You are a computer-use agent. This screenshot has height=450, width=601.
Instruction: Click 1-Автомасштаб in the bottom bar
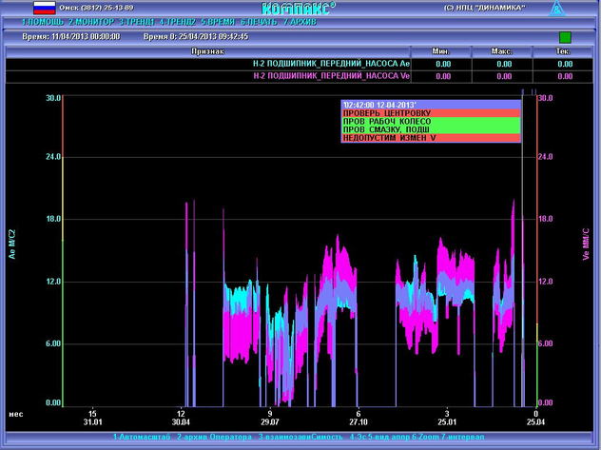(x=143, y=436)
